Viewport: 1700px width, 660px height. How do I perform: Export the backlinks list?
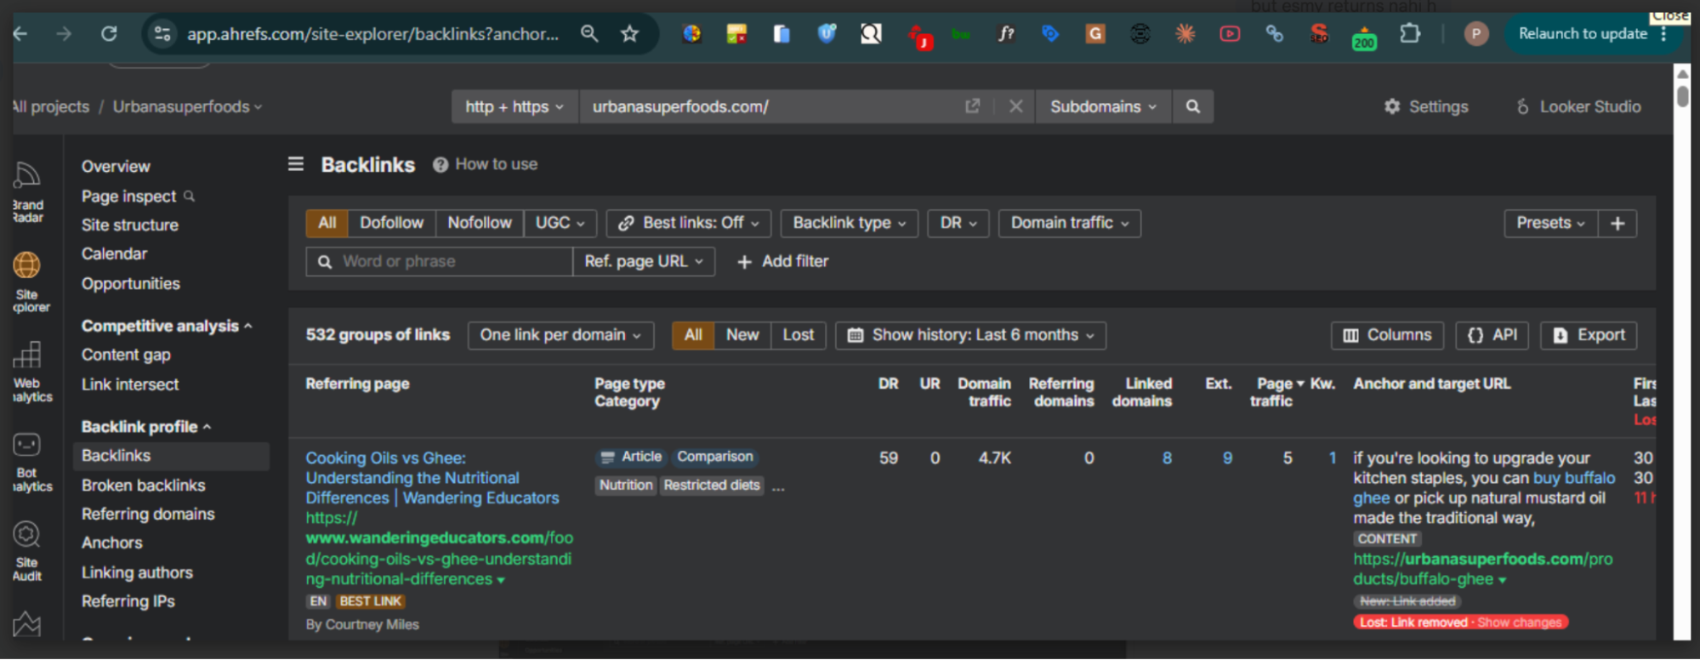click(1589, 335)
